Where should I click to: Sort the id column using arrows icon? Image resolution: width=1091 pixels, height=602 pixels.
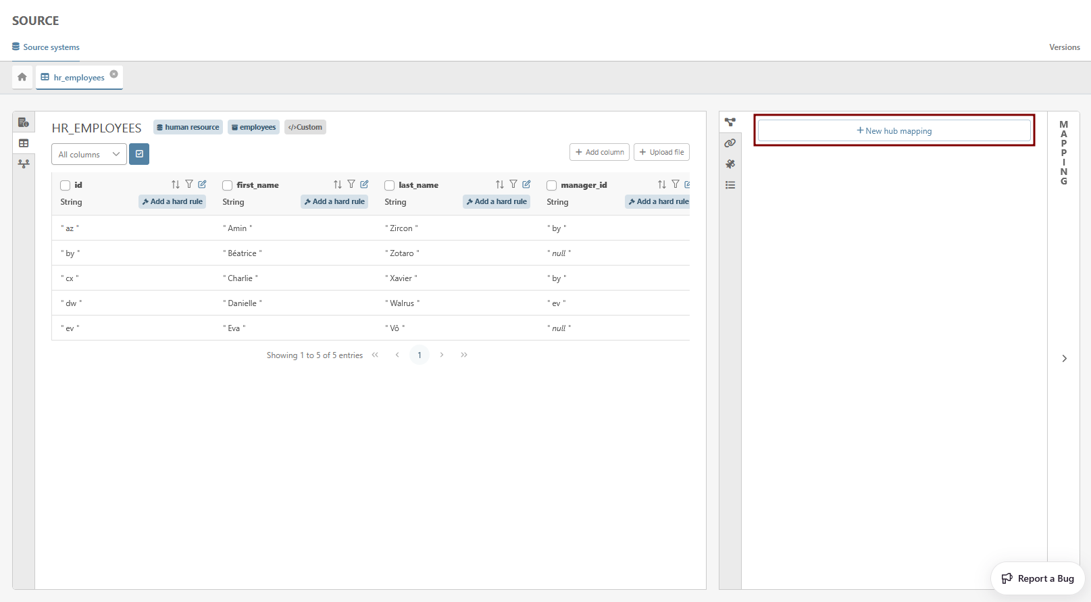(176, 184)
